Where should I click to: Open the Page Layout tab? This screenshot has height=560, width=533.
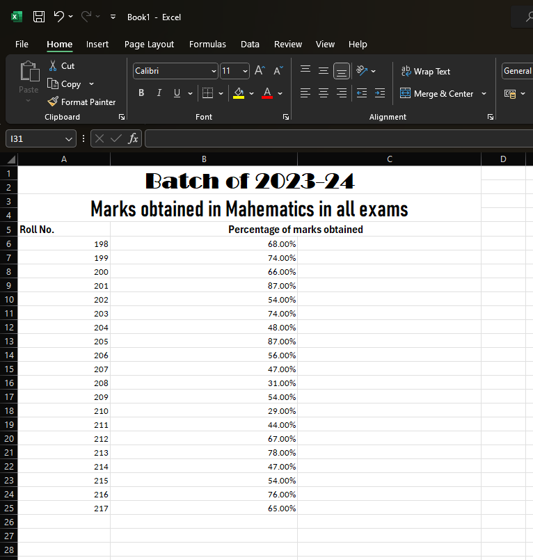pyautogui.click(x=149, y=45)
